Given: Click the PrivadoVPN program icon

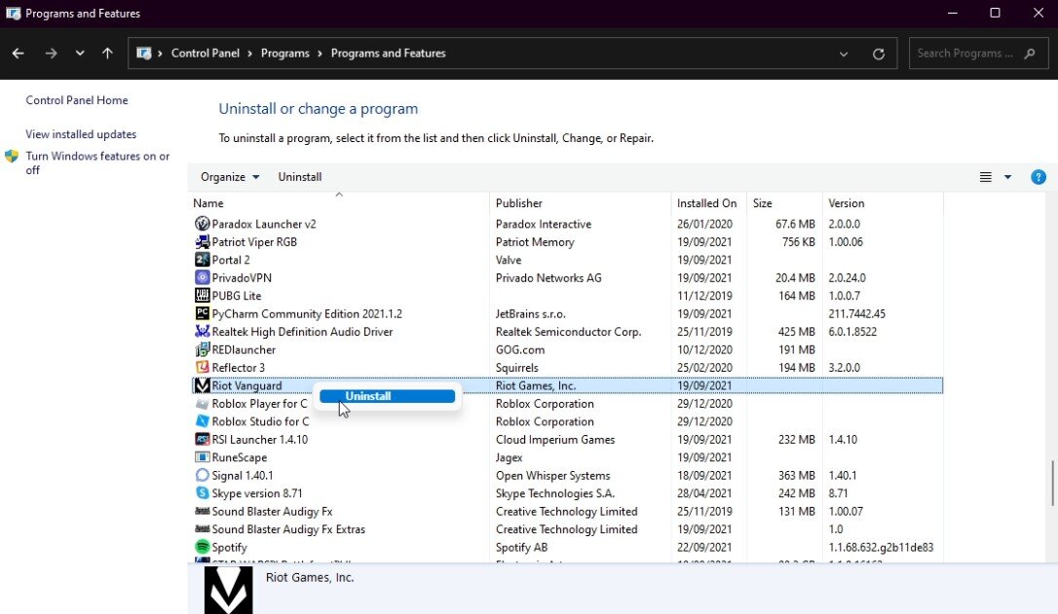Looking at the screenshot, I should (203, 278).
